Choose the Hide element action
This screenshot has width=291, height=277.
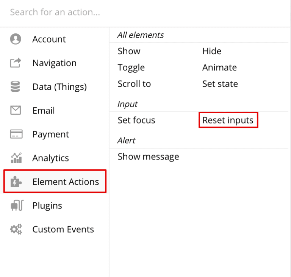[212, 51]
